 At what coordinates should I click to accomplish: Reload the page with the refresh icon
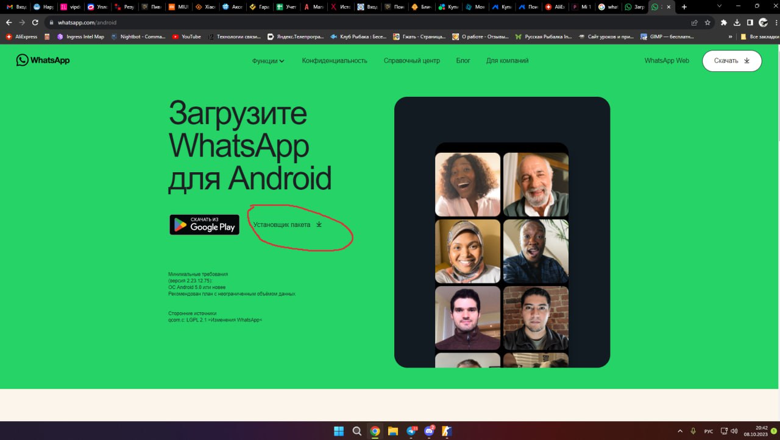coord(35,23)
